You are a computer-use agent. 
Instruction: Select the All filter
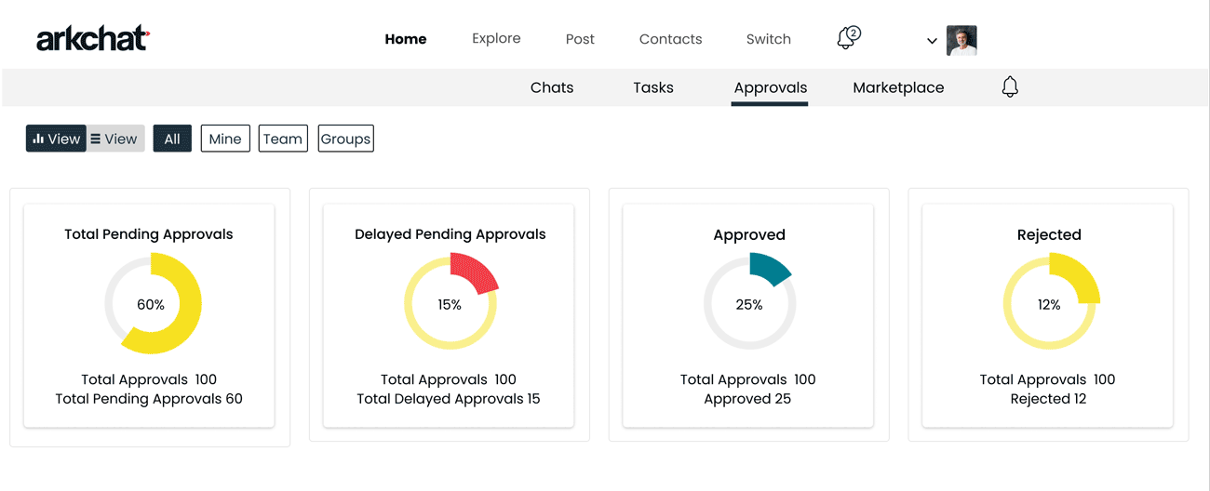(x=172, y=139)
